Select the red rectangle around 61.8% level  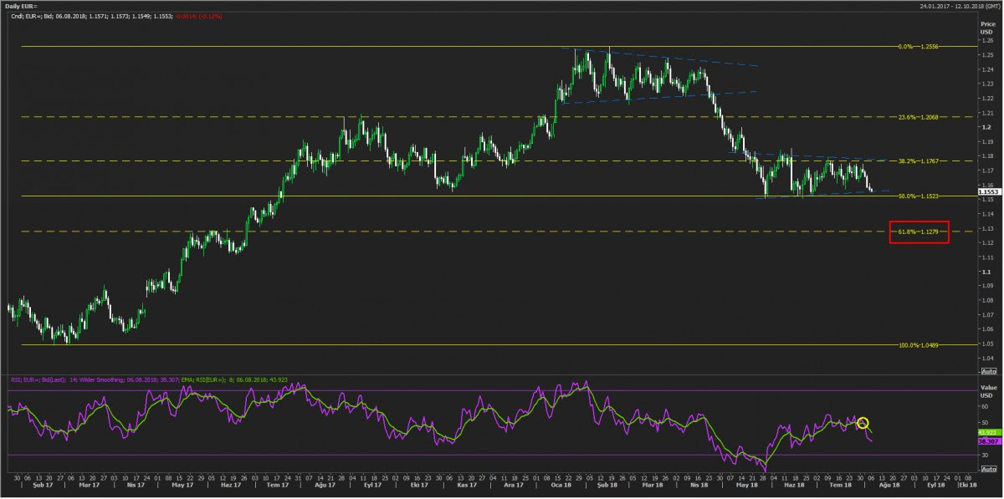click(919, 231)
